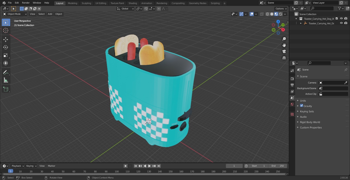The height and width of the screenshot is (180, 350).
Task: Select the Scale tool
Action: pos(6,55)
